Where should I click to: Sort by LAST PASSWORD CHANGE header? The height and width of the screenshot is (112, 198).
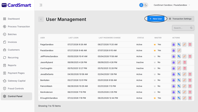tap(110, 38)
